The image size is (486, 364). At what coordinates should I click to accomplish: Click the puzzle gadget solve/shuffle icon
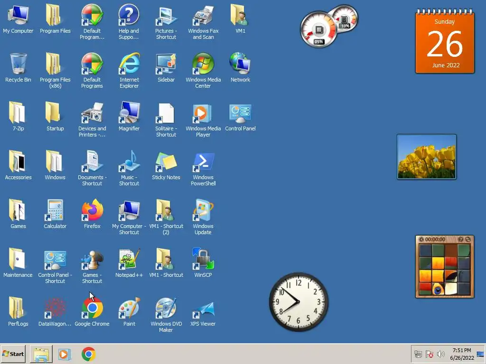coord(468,239)
